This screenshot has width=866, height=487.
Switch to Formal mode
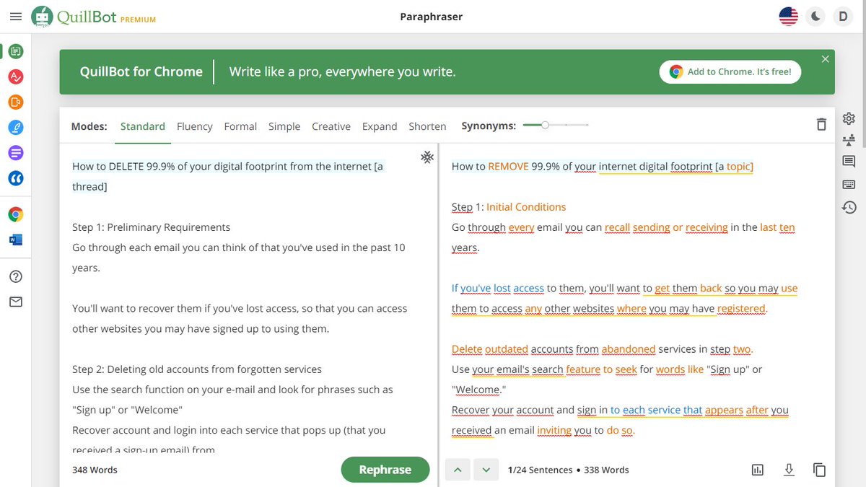click(240, 126)
